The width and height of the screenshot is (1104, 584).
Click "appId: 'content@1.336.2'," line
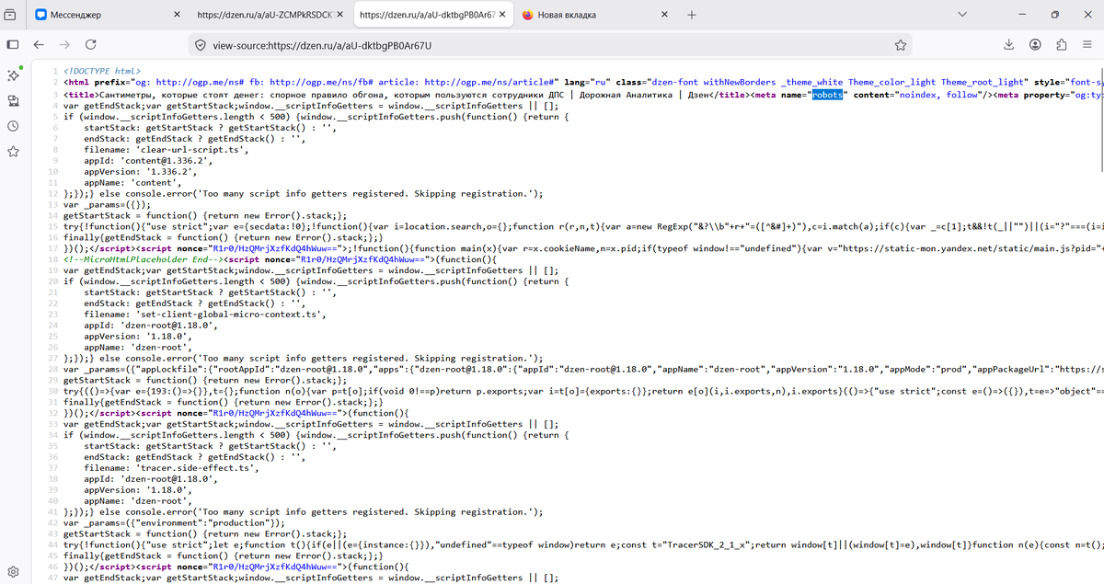(148, 160)
